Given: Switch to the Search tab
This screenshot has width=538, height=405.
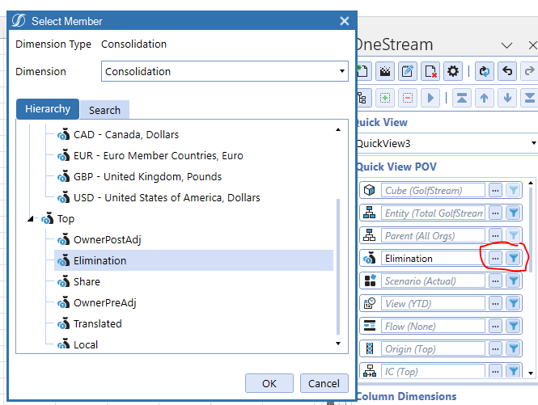Looking at the screenshot, I should (x=104, y=110).
